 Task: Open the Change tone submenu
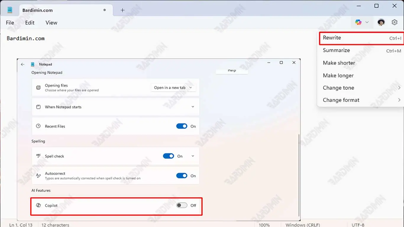tap(338, 88)
